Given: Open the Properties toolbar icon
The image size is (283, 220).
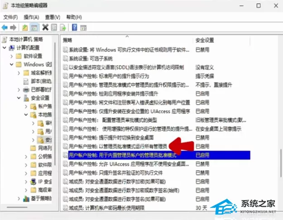Looking at the screenshot, I should click(54, 28).
